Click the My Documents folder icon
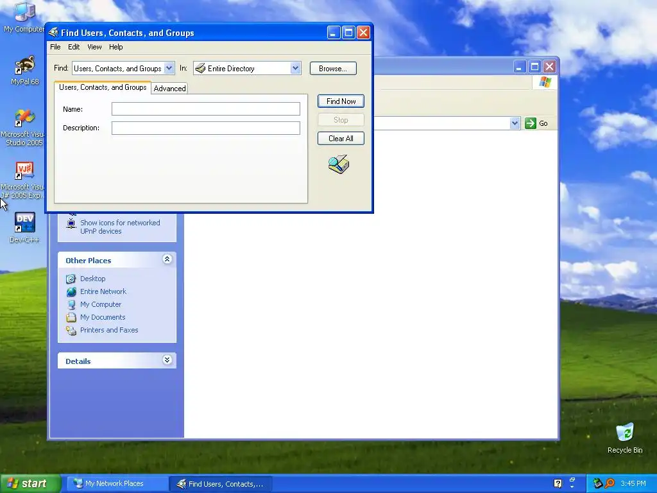This screenshot has height=493, width=657. coord(71,317)
